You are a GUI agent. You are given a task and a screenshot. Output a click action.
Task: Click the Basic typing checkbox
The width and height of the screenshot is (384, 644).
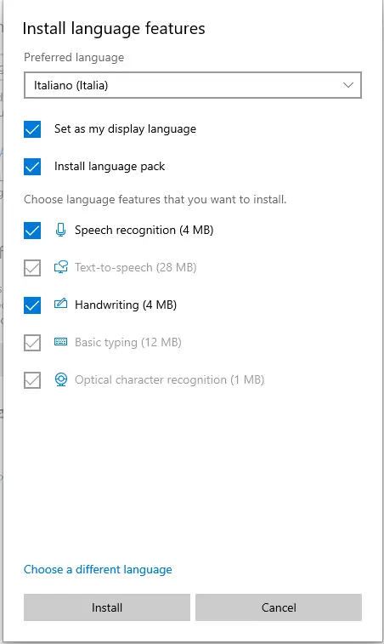(x=32, y=343)
